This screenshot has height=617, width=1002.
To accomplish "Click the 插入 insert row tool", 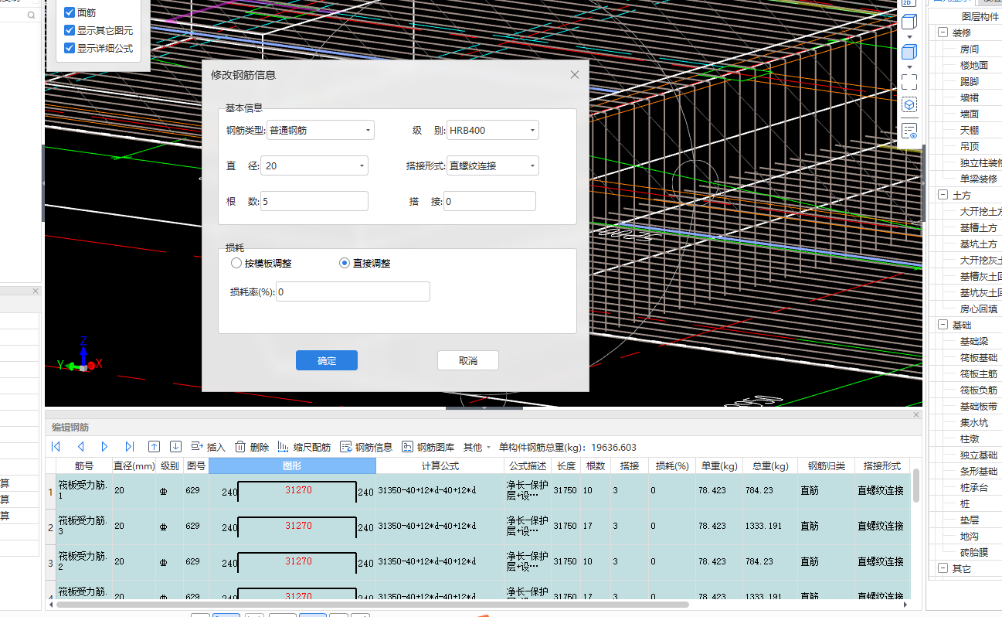I will [208, 447].
